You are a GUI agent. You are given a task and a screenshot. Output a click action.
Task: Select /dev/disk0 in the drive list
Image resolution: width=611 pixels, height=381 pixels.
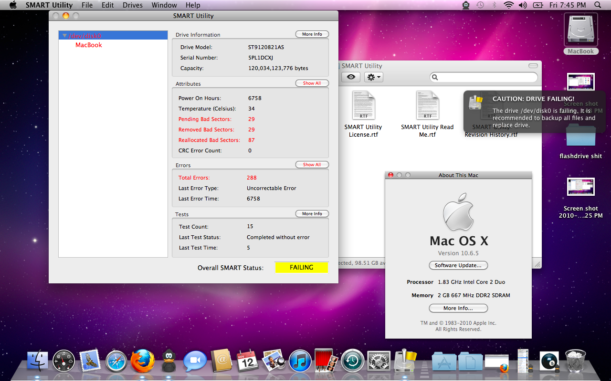point(113,36)
